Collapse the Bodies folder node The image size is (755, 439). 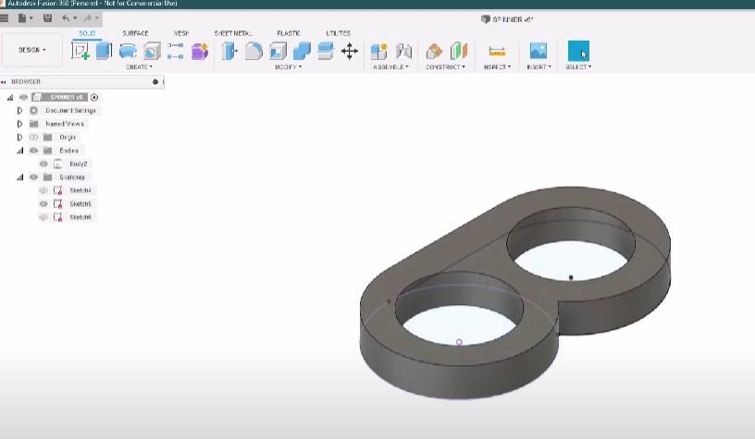pyautogui.click(x=19, y=151)
